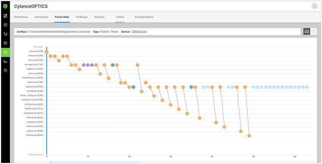Switch to the table grid view
The height and width of the screenshot is (164, 322).
314,31
